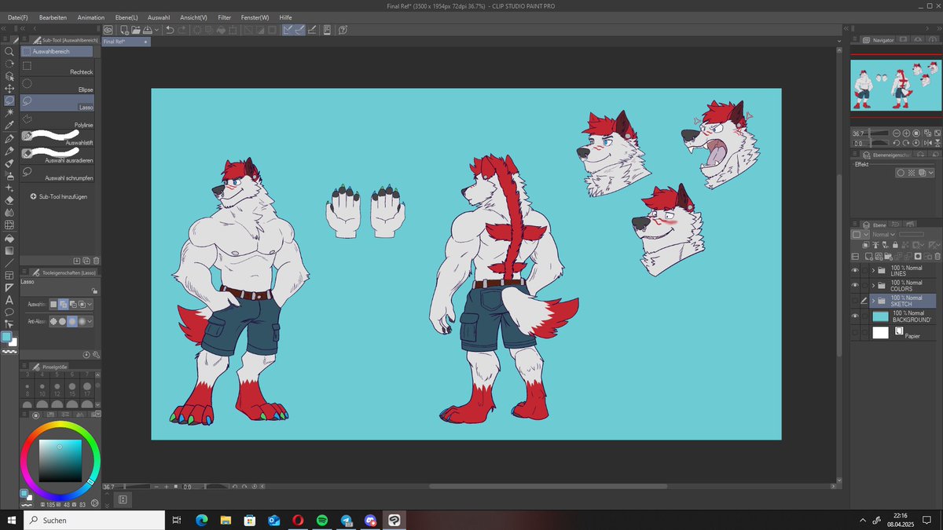943x530 pixels.
Task: Hide the LINES layer group
Action: (x=855, y=271)
